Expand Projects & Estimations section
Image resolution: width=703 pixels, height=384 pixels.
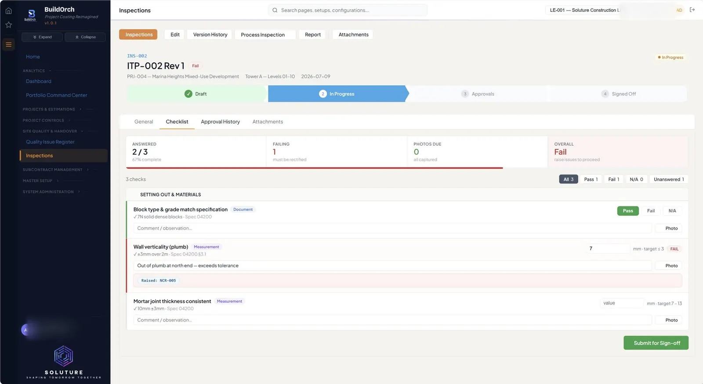(x=52, y=109)
